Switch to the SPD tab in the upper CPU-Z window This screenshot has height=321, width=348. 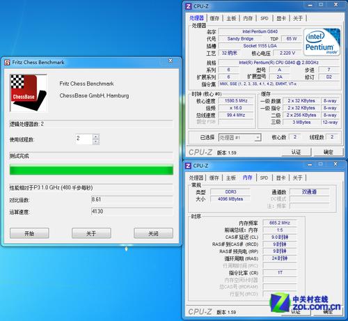264,18
